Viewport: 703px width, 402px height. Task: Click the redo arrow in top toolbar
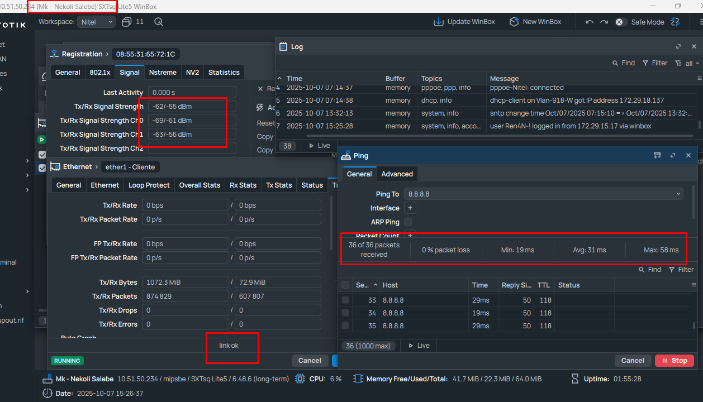(x=604, y=22)
